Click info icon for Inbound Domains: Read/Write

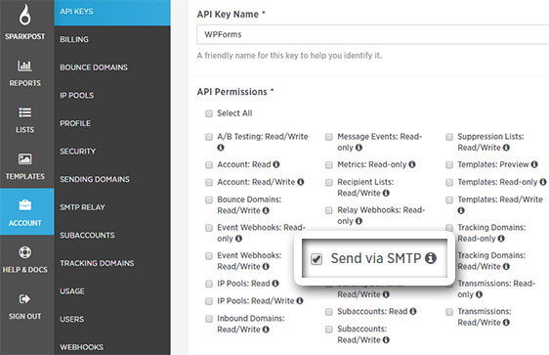(266, 330)
